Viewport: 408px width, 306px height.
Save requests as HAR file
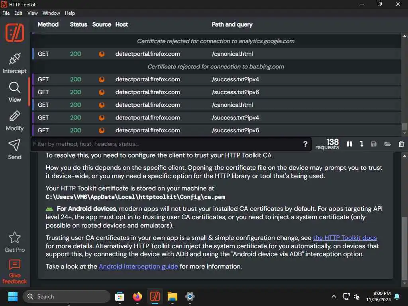[374, 144]
